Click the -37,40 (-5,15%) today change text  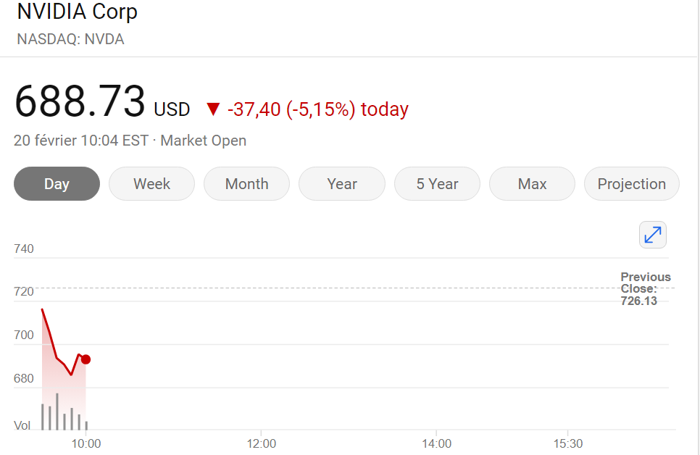point(317,109)
